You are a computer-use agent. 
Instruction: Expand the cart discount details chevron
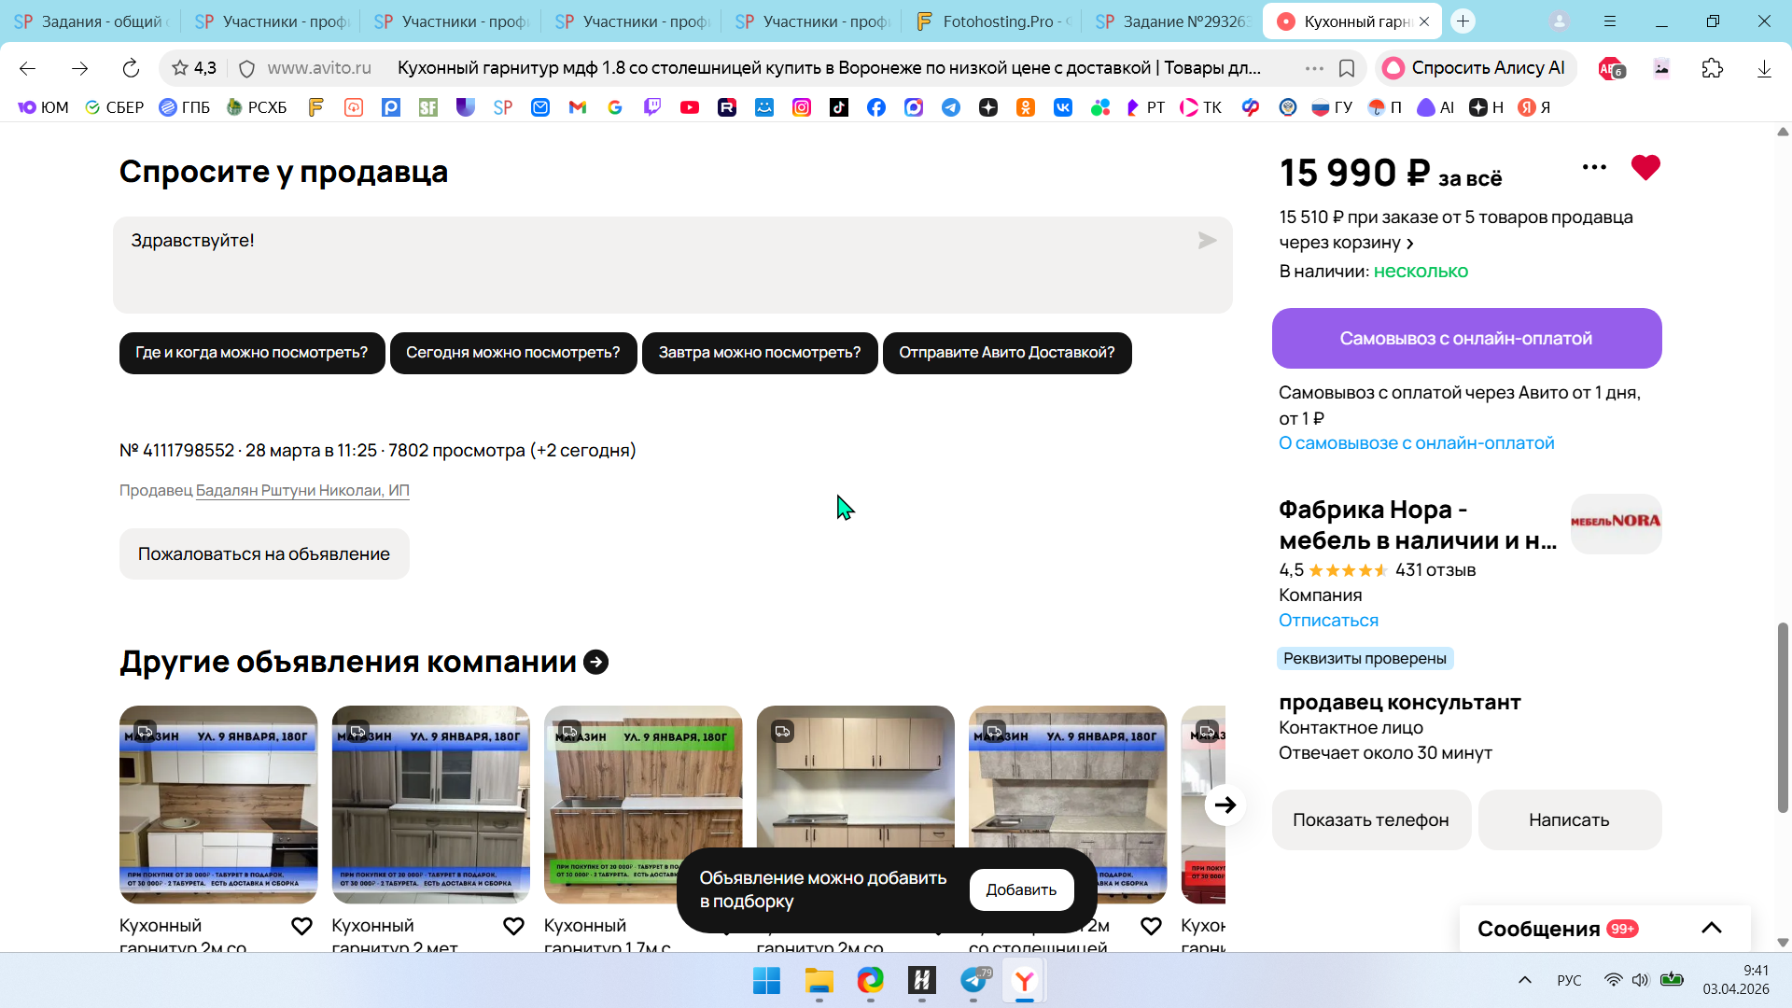[1410, 244]
